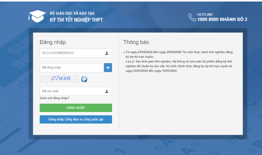Click the captcha image showing O7wxe
The image size is (262, 155).
60,79
